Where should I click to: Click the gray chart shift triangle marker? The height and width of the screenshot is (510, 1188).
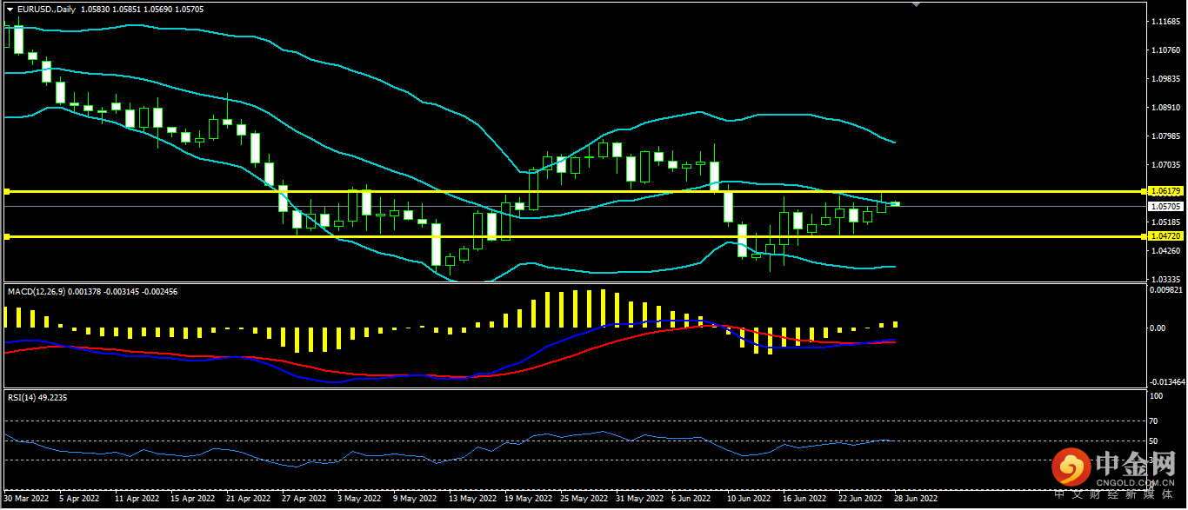915,4
